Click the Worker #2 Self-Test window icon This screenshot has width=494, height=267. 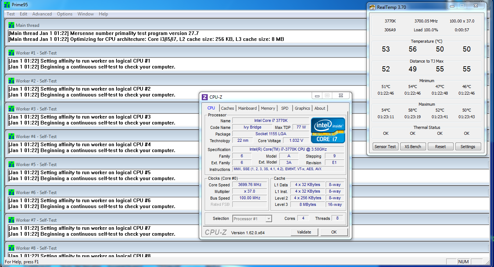click(11, 81)
